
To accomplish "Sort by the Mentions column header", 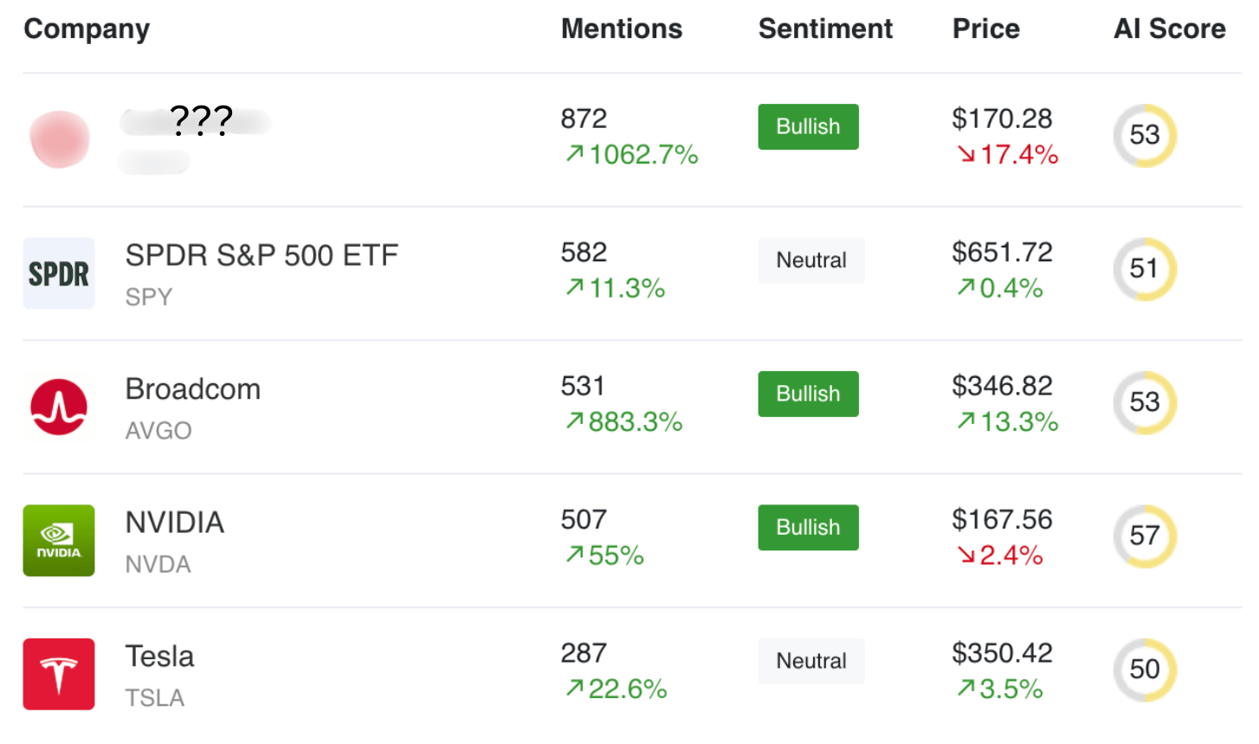I will click(x=621, y=29).
